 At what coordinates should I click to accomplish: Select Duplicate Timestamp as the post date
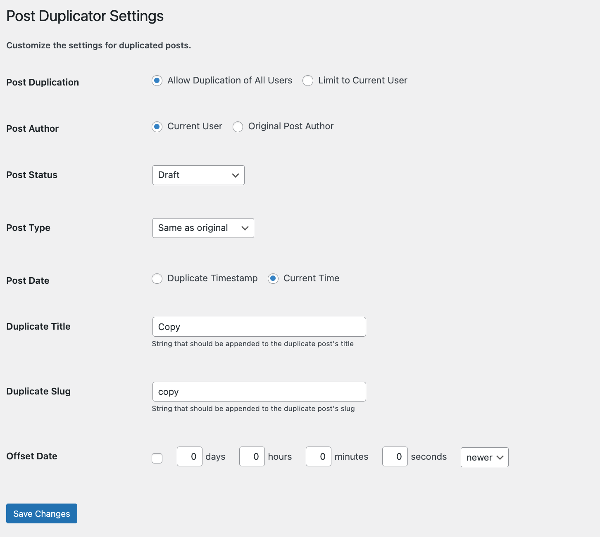click(157, 279)
